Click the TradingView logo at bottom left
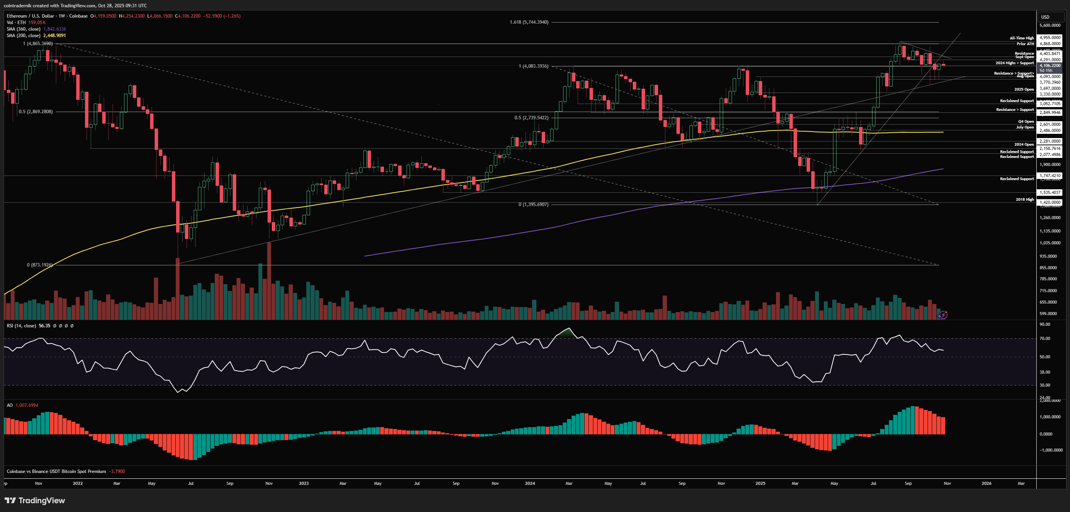1070x512 pixels. click(x=35, y=501)
